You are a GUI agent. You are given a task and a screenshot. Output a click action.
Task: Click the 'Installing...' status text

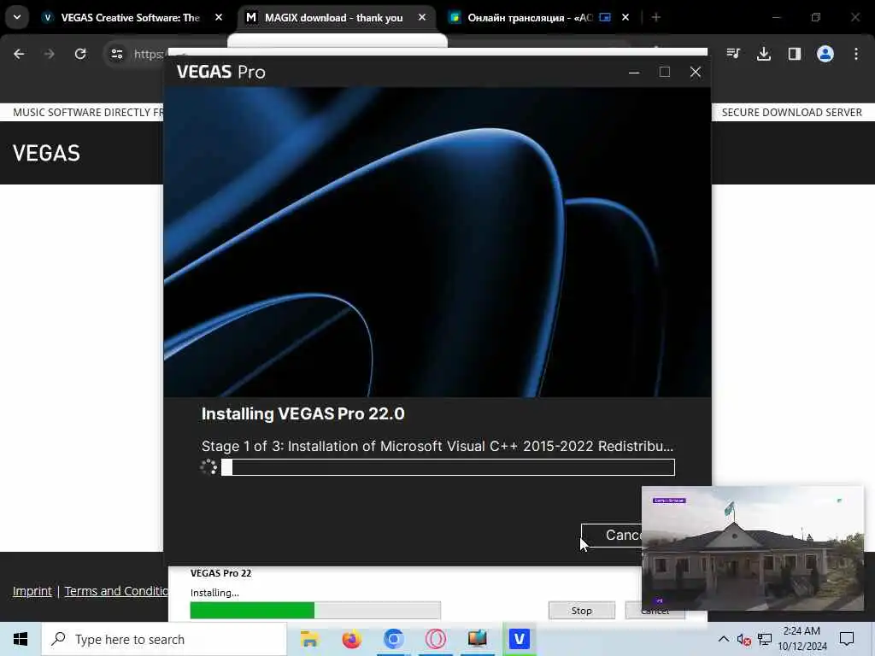[214, 593]
